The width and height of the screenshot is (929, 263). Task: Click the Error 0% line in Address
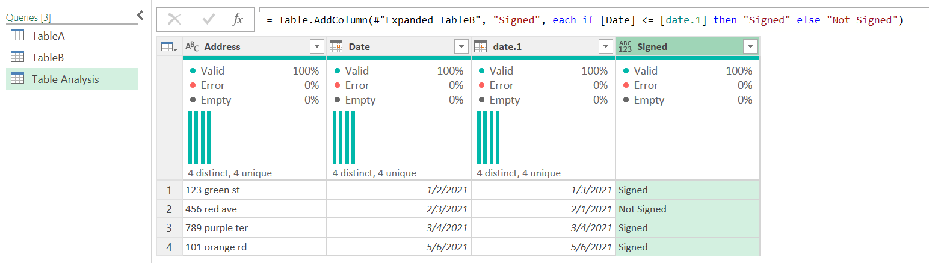pos(255,85)
